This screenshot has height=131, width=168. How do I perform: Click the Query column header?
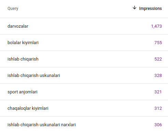[13, 9]
